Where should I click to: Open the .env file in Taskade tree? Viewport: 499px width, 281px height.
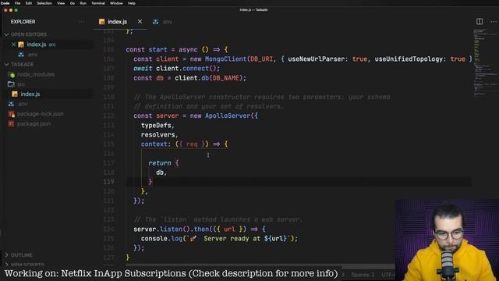tap(23, 104)
